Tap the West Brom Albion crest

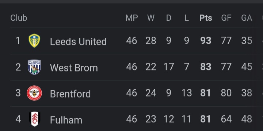(34, 67)
